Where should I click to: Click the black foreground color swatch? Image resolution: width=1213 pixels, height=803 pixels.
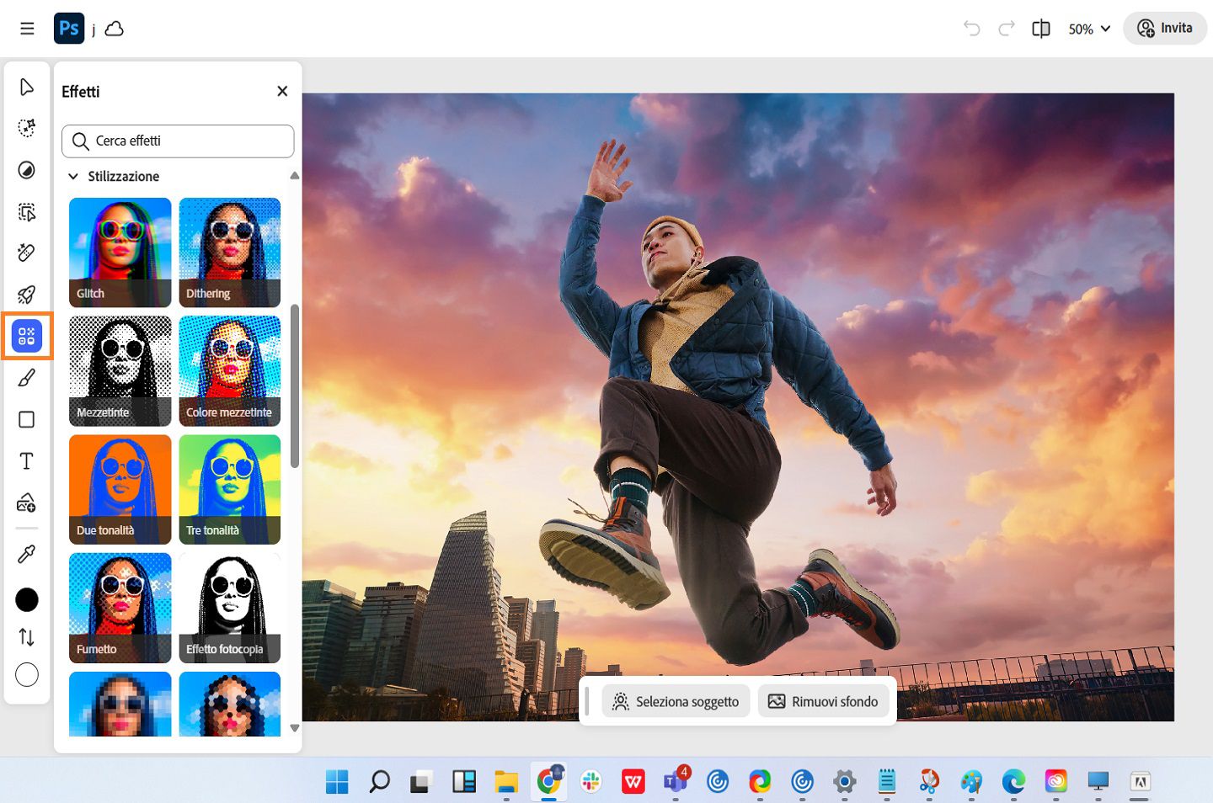coord(27,599)
